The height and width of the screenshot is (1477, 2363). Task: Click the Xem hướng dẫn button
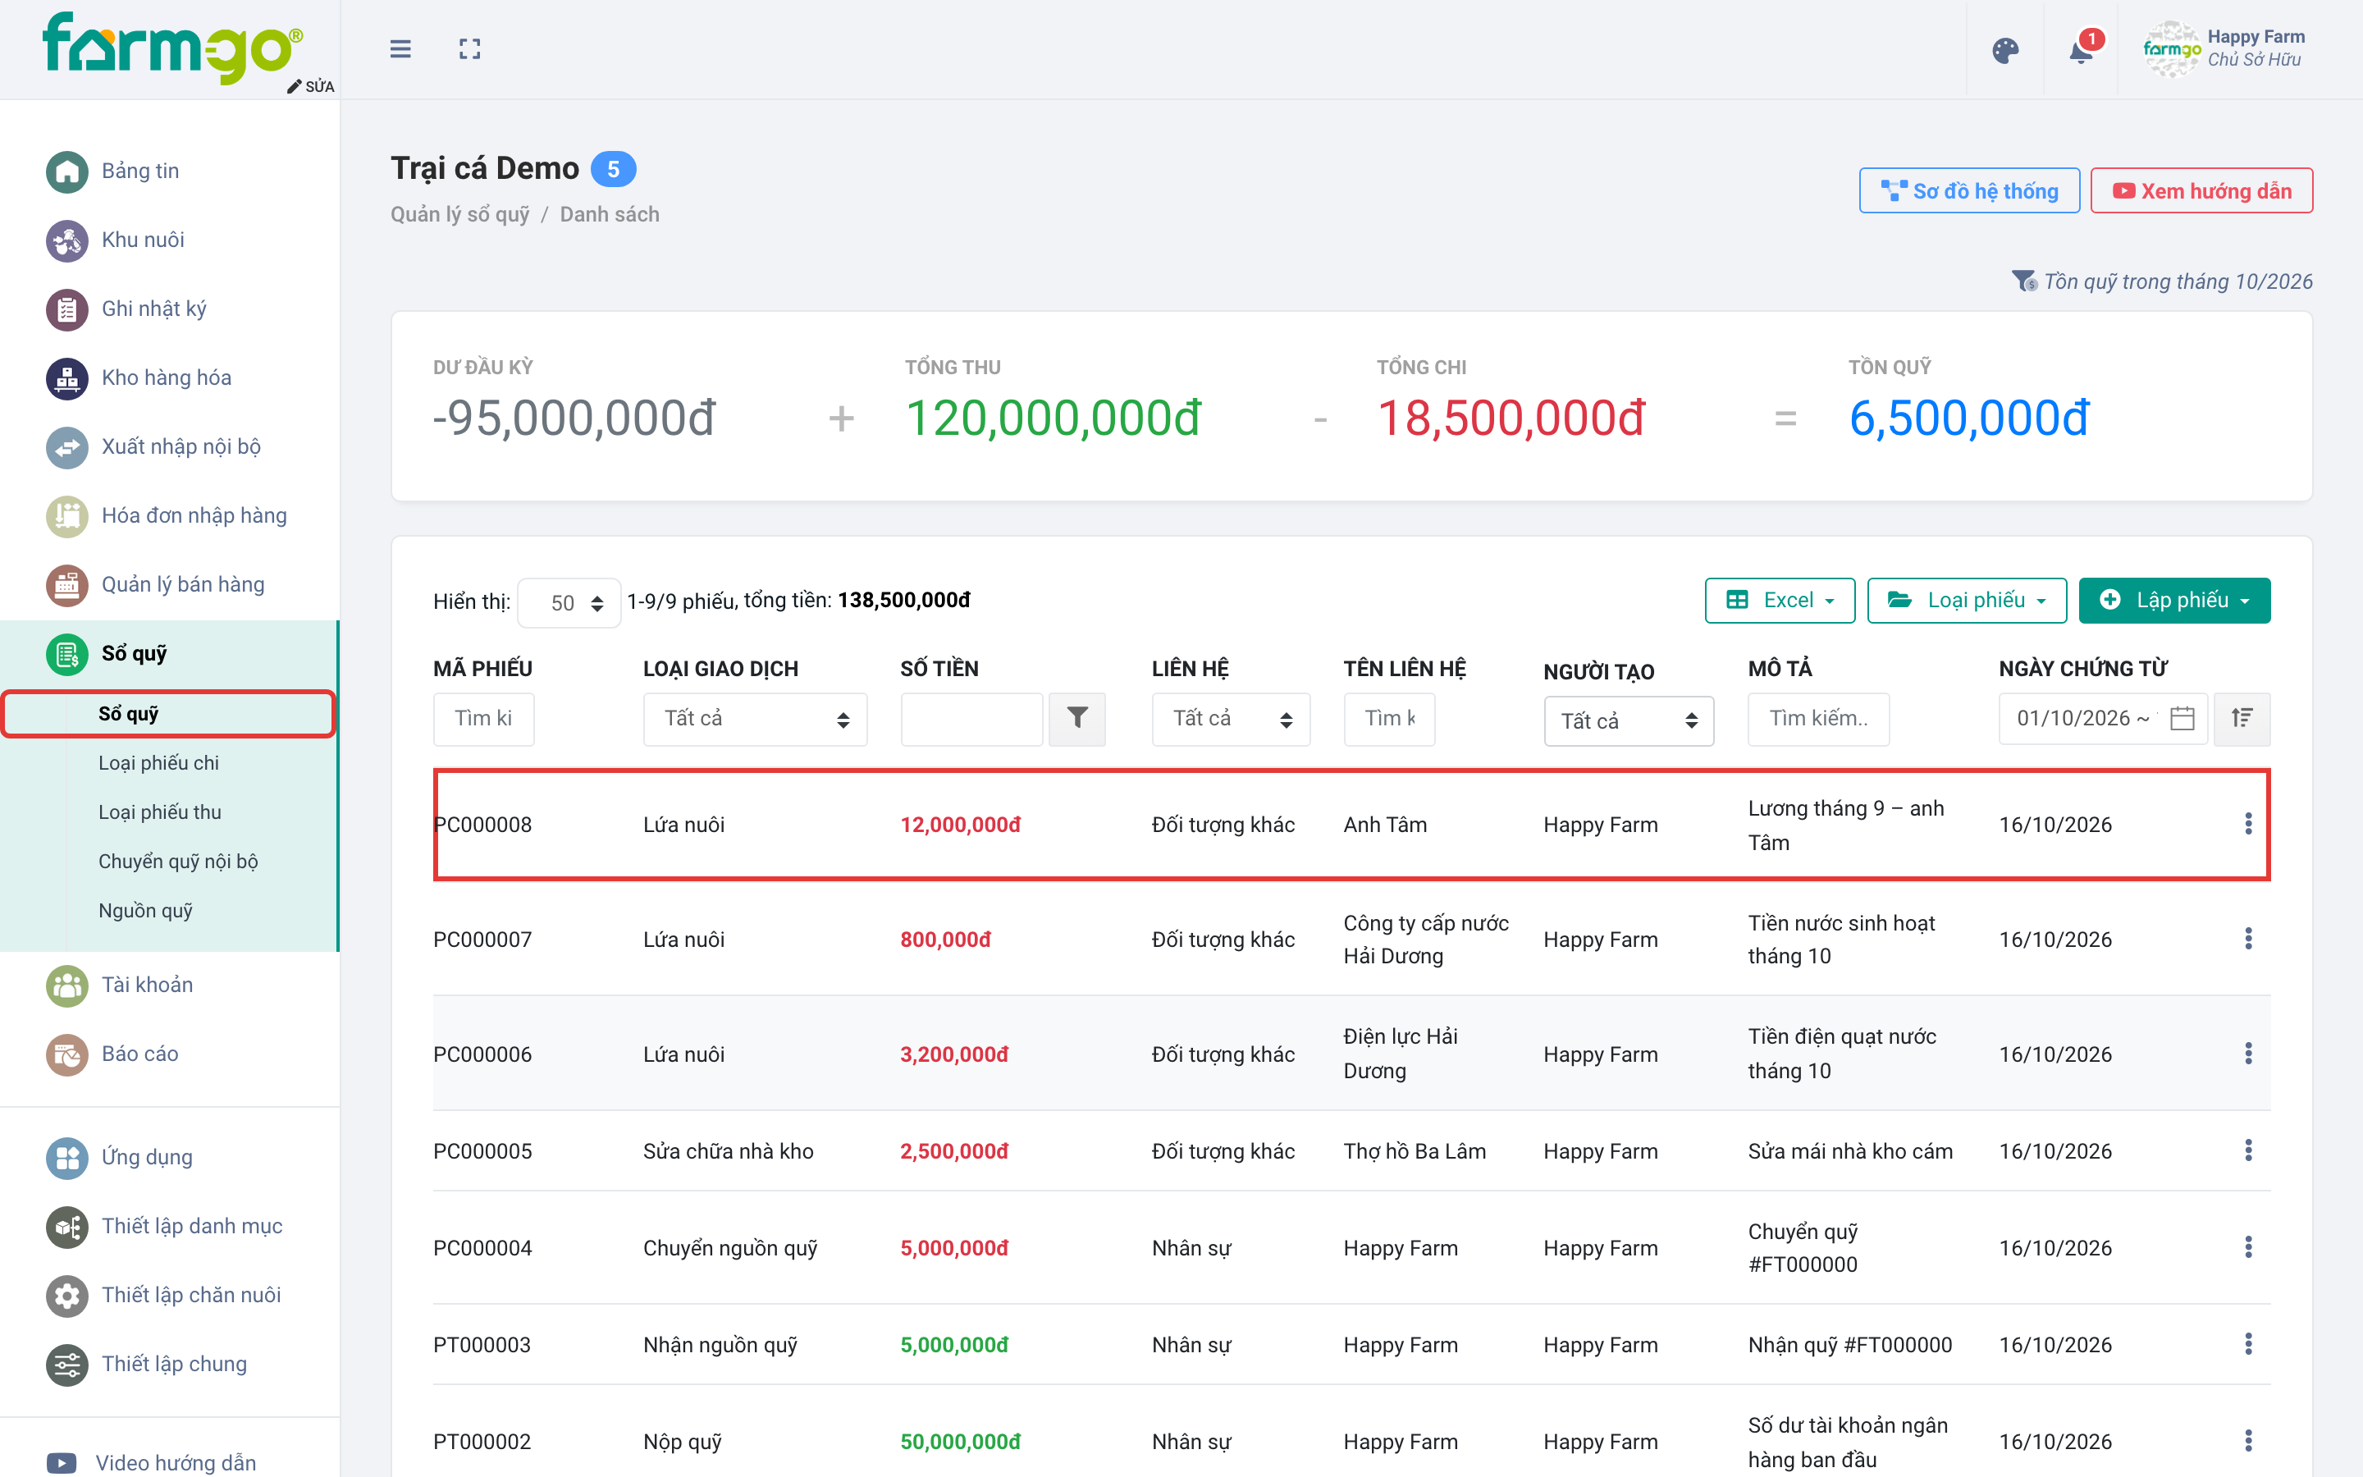tap(2201, 190)
